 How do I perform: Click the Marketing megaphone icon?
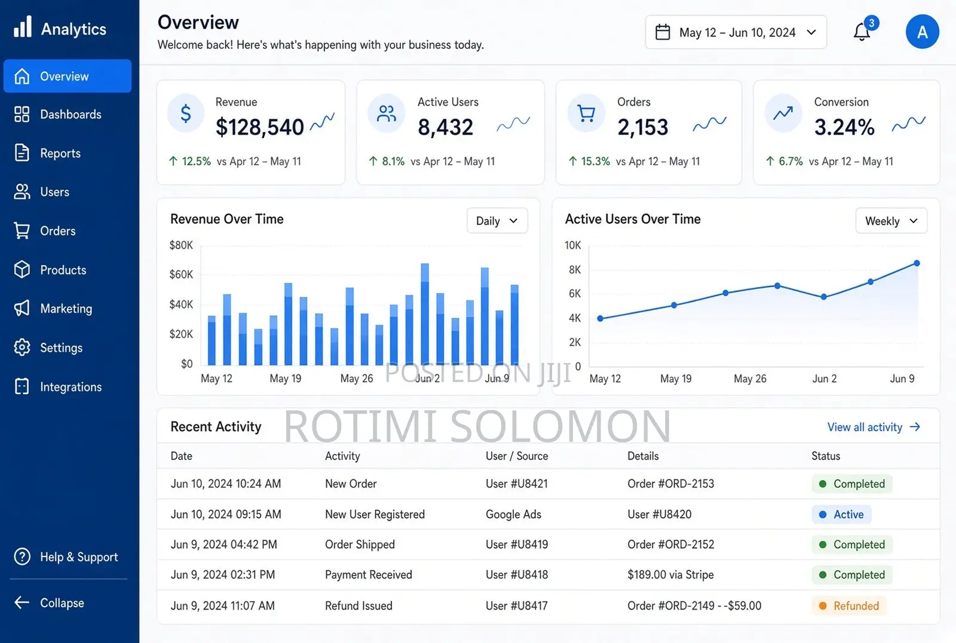coord(22,308)
